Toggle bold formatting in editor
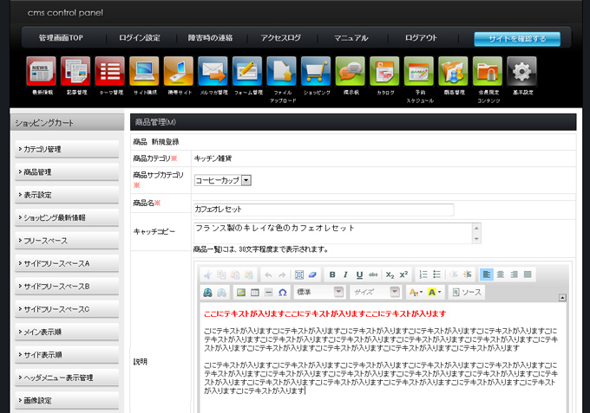 tap(333, 274)
